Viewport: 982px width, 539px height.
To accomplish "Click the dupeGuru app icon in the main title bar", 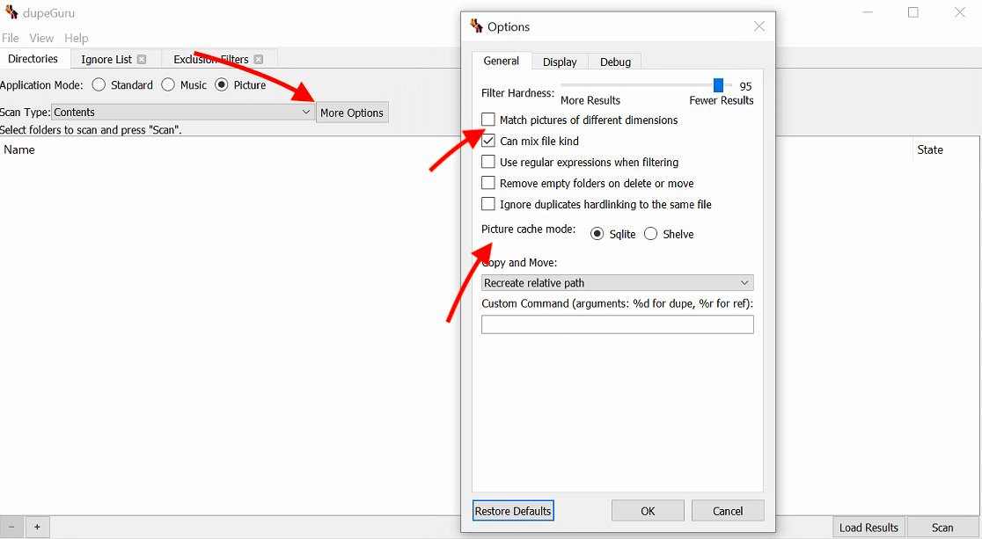I will coord(11,12).
